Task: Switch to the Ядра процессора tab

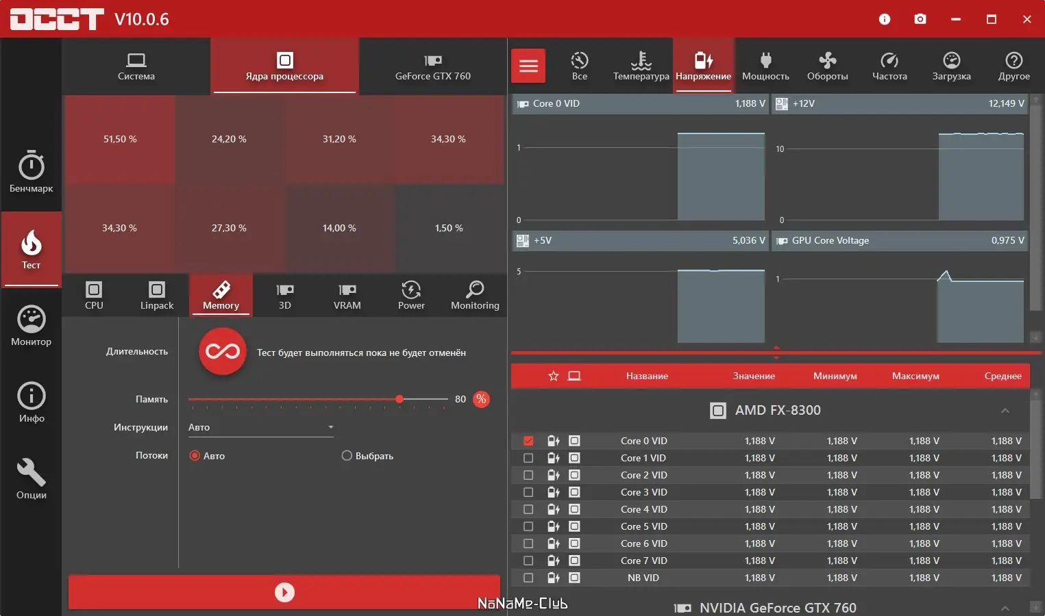Action: click(284, 66)
